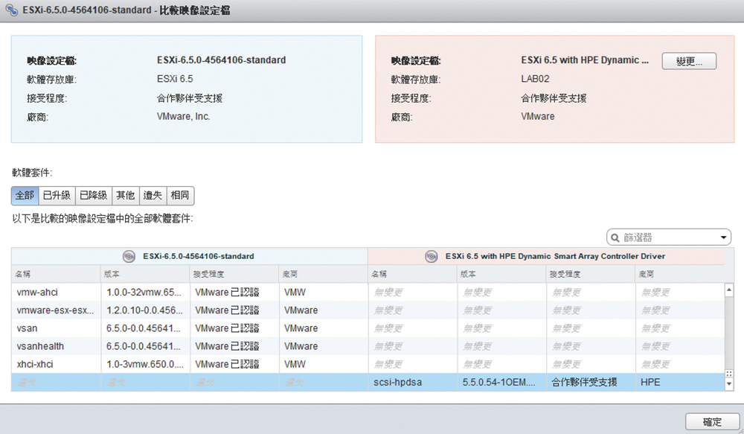Click the 變更... button
This screenshot has height=434, width=744.
pyautogui.click(x=689, y=61)
